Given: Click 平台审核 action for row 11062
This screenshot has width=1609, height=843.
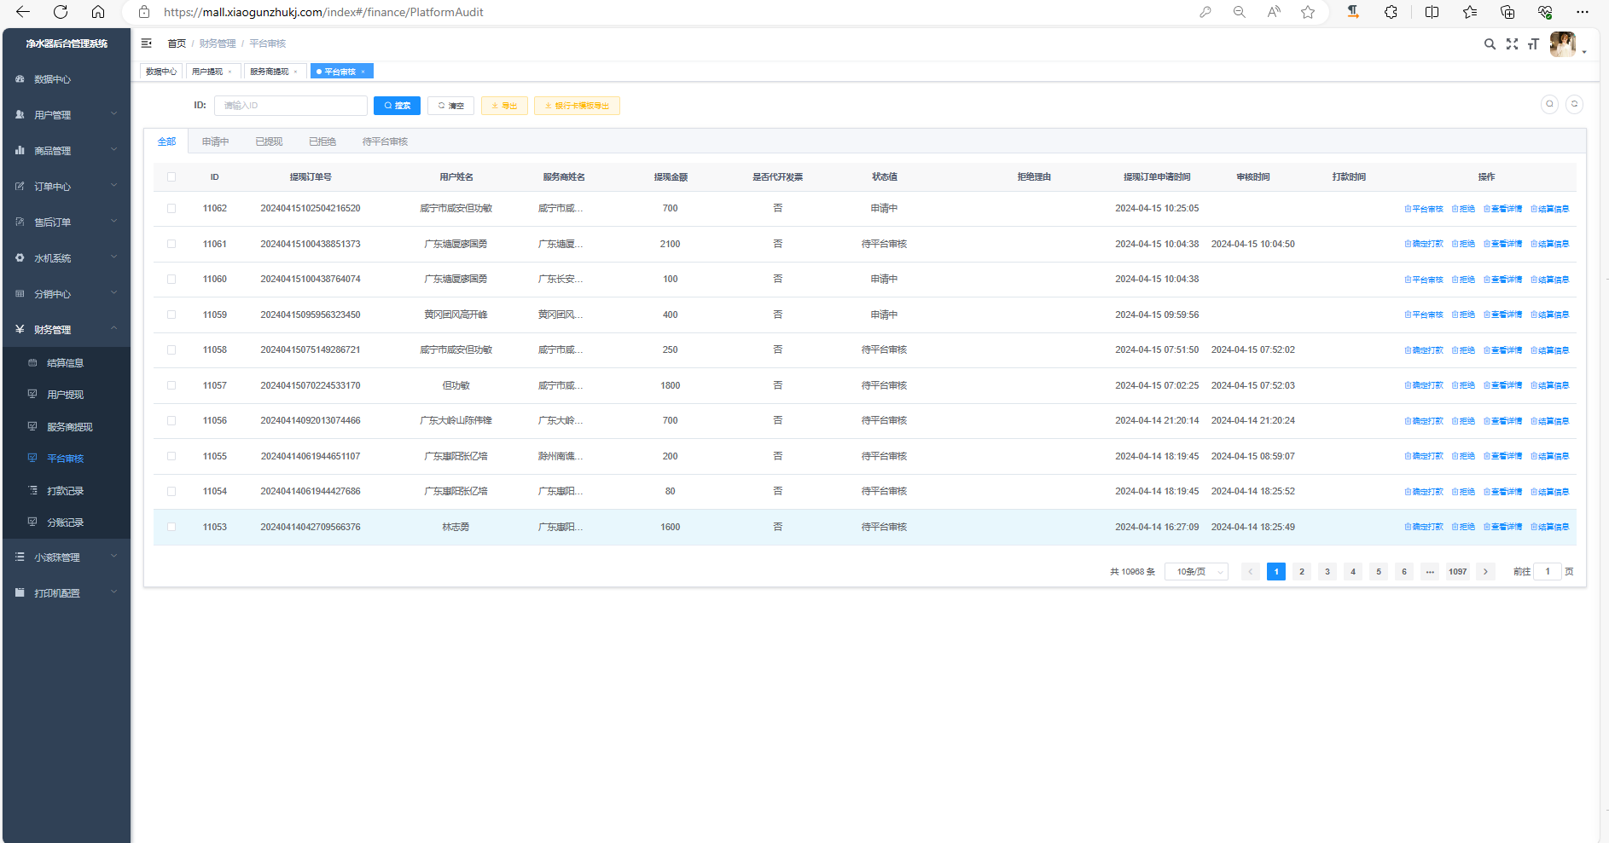Looking at the screenshot, I should pyautogui.click(x=1424, y=209).
